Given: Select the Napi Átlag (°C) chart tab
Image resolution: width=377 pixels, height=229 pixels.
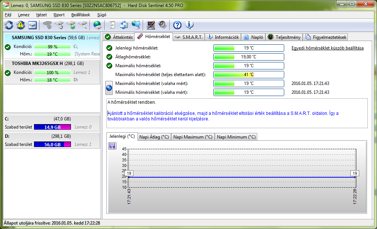Looking at the screenshot, I should [x=154, y=137].
